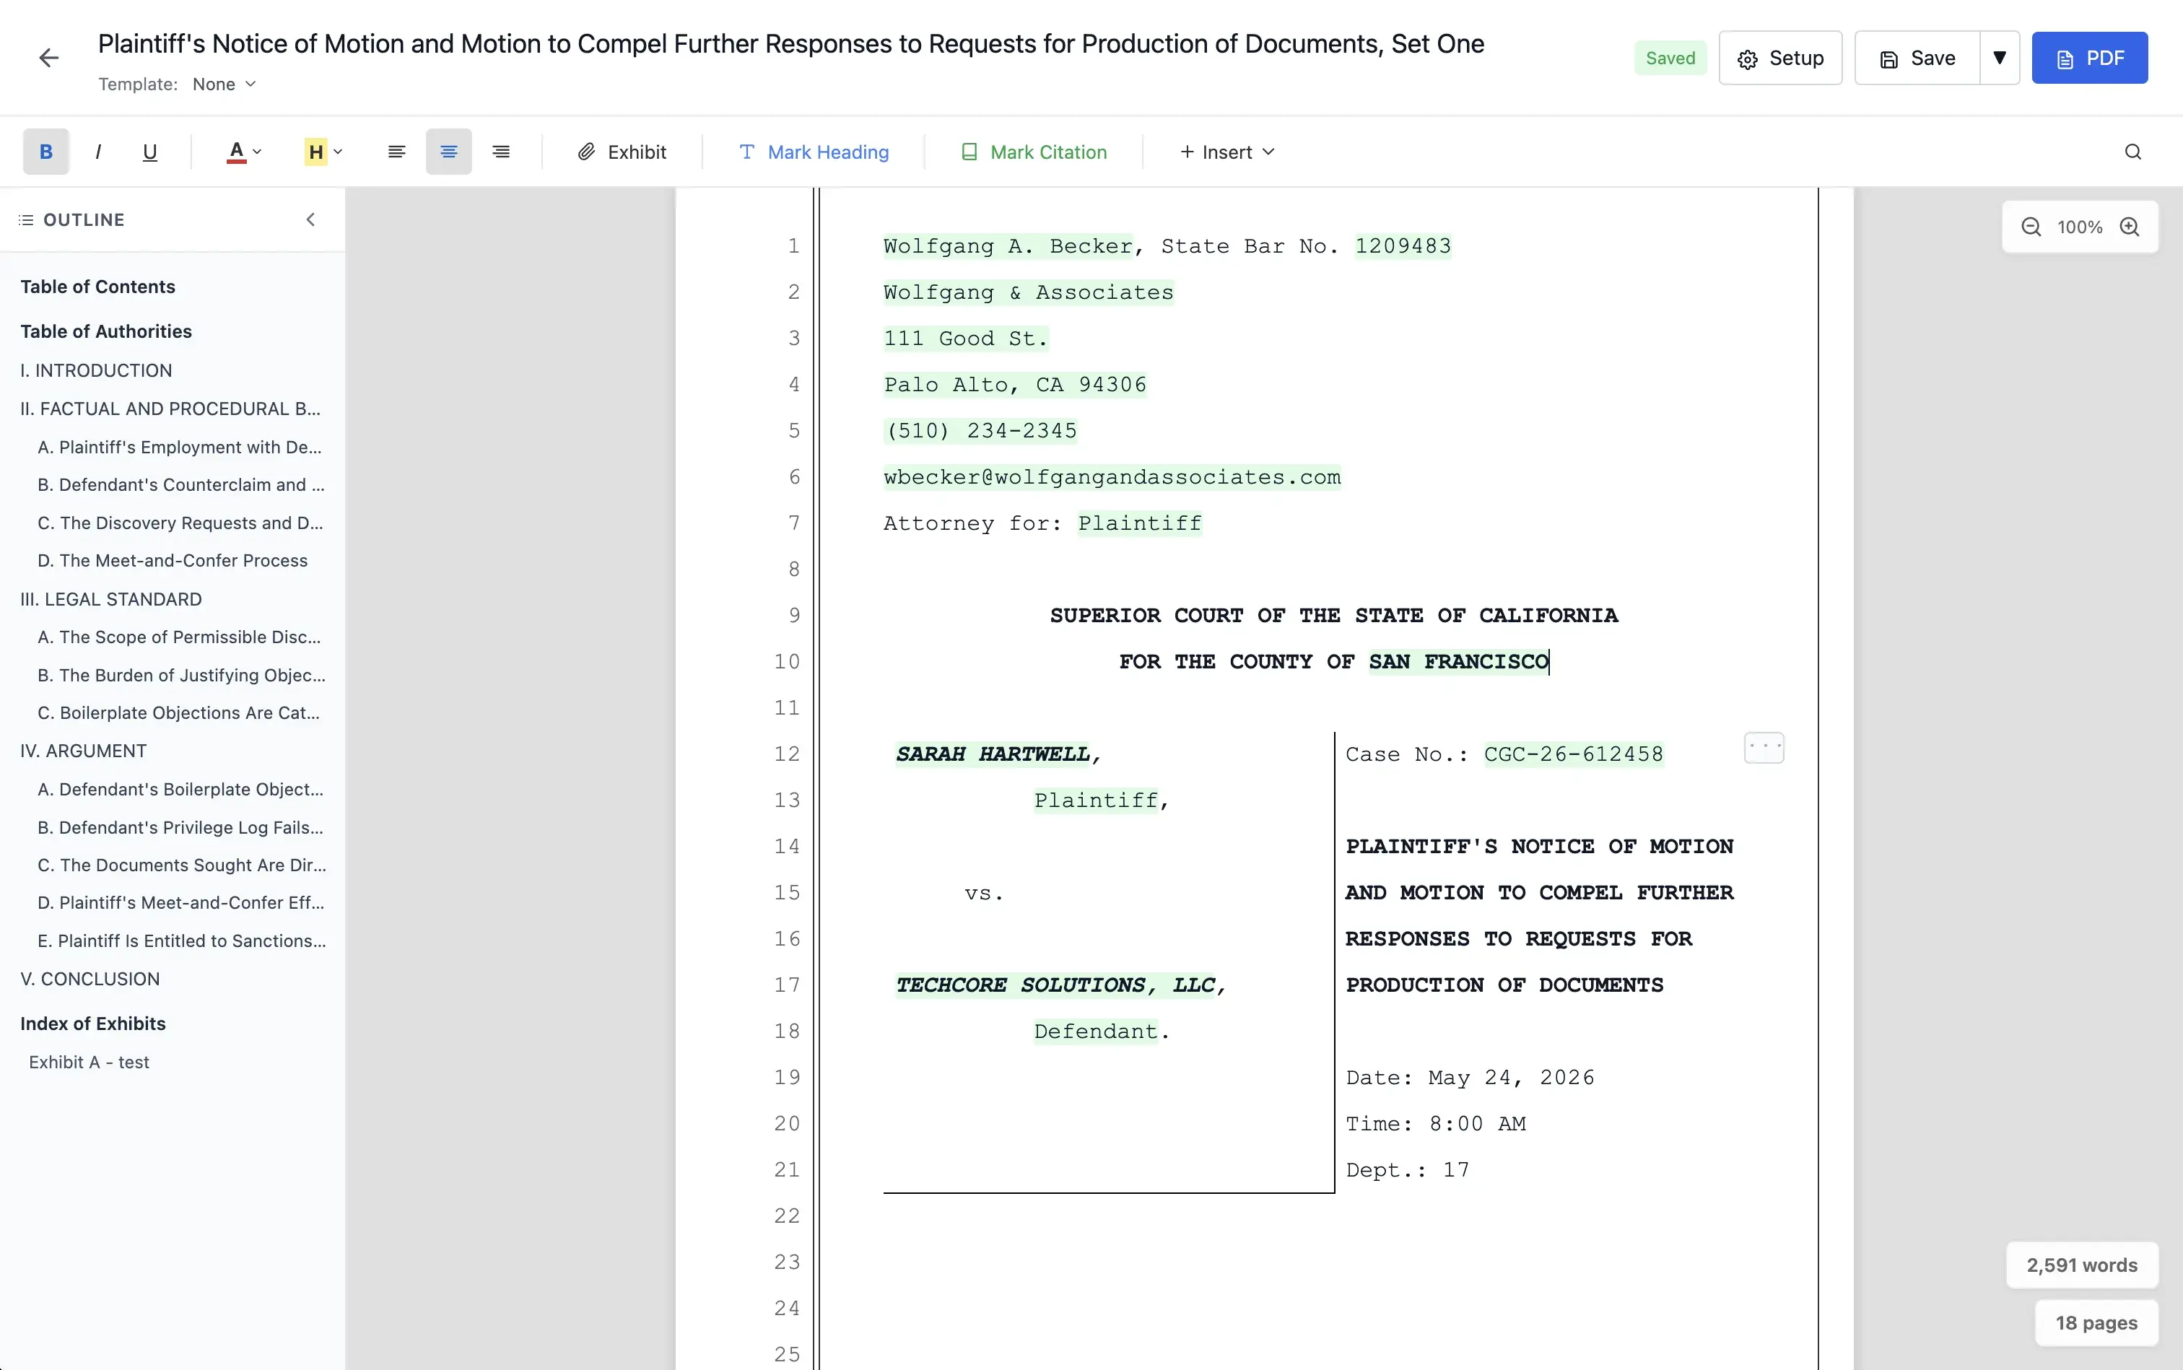
Task: Go to B. Defendant's Privilege Log Fails
Action: point(180,826)
